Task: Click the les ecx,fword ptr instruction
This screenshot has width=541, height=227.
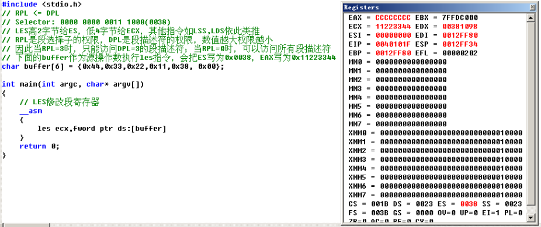Action: pyautogui.click(x=102, y=129)
